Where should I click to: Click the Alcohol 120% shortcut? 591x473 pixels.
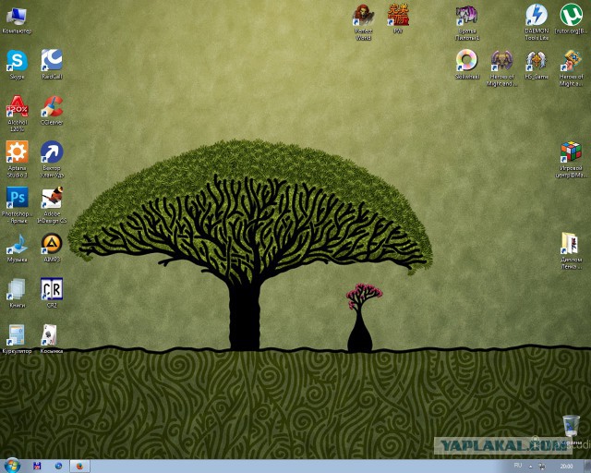click(18, 114)
